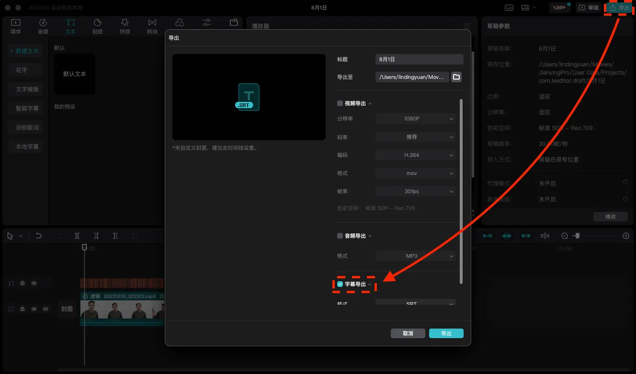Enable the 视频导出 checkbox

[340, 103]
